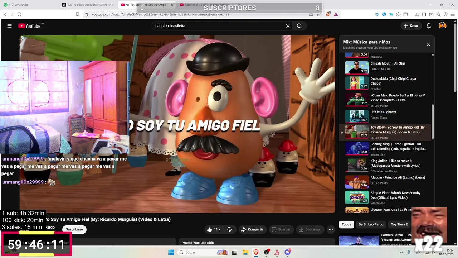This screenshot has width=458, height=258.
Task: Open File Explorer from taskbar
Action: (x=245, y=252)
